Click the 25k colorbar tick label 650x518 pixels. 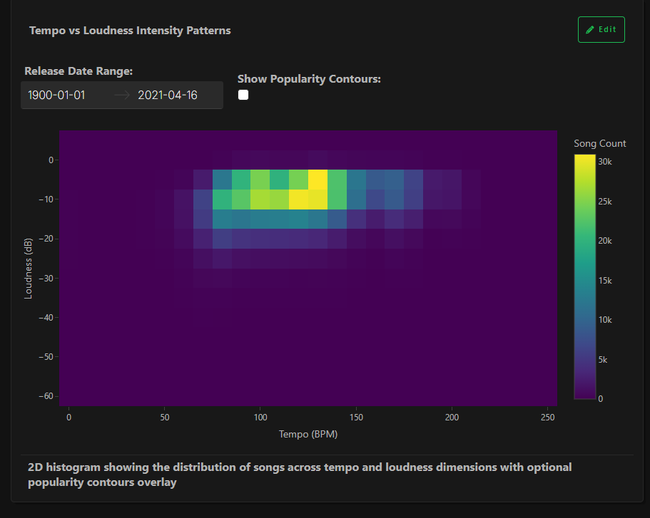[605, 202]
